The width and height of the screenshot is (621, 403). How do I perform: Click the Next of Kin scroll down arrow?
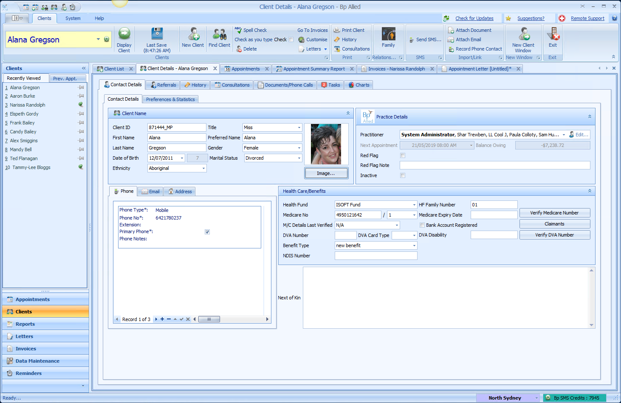pyautogui.click(x=591, y=325)
